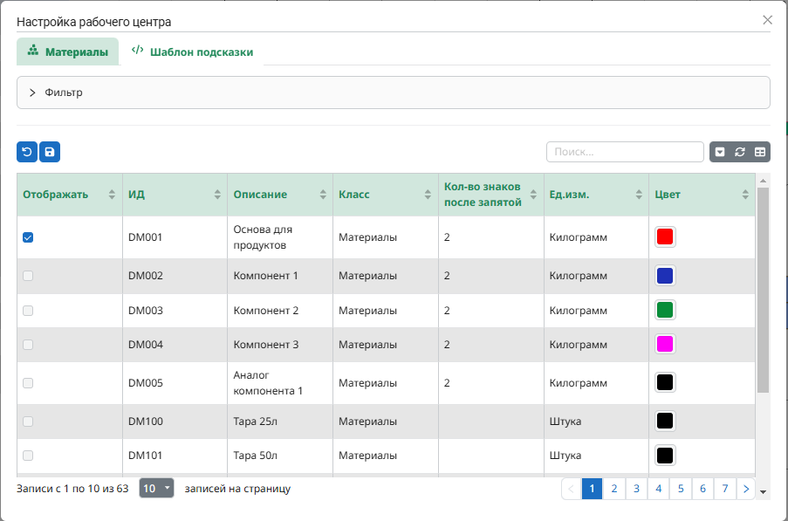Screen dimensions: 788x521
Task: Open the red color swatch for DM001
Action: pyautogui.click(x=665, y=237)
